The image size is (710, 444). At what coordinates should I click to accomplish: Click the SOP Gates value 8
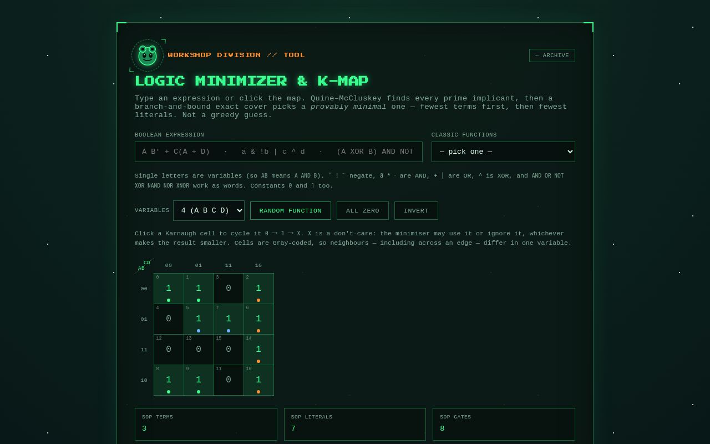[x=442, y=428]
